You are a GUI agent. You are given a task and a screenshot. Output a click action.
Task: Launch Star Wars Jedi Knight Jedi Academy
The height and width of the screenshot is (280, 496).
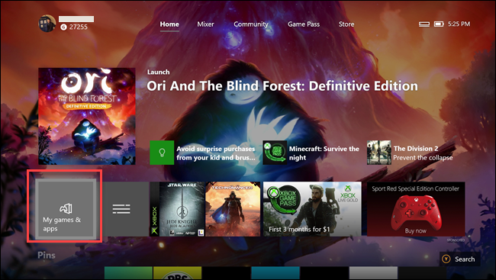point(178,209)
